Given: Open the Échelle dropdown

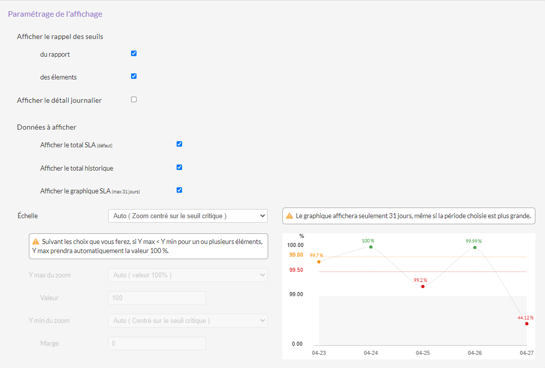Looking at the screenshot, I should tap(187, 216).
